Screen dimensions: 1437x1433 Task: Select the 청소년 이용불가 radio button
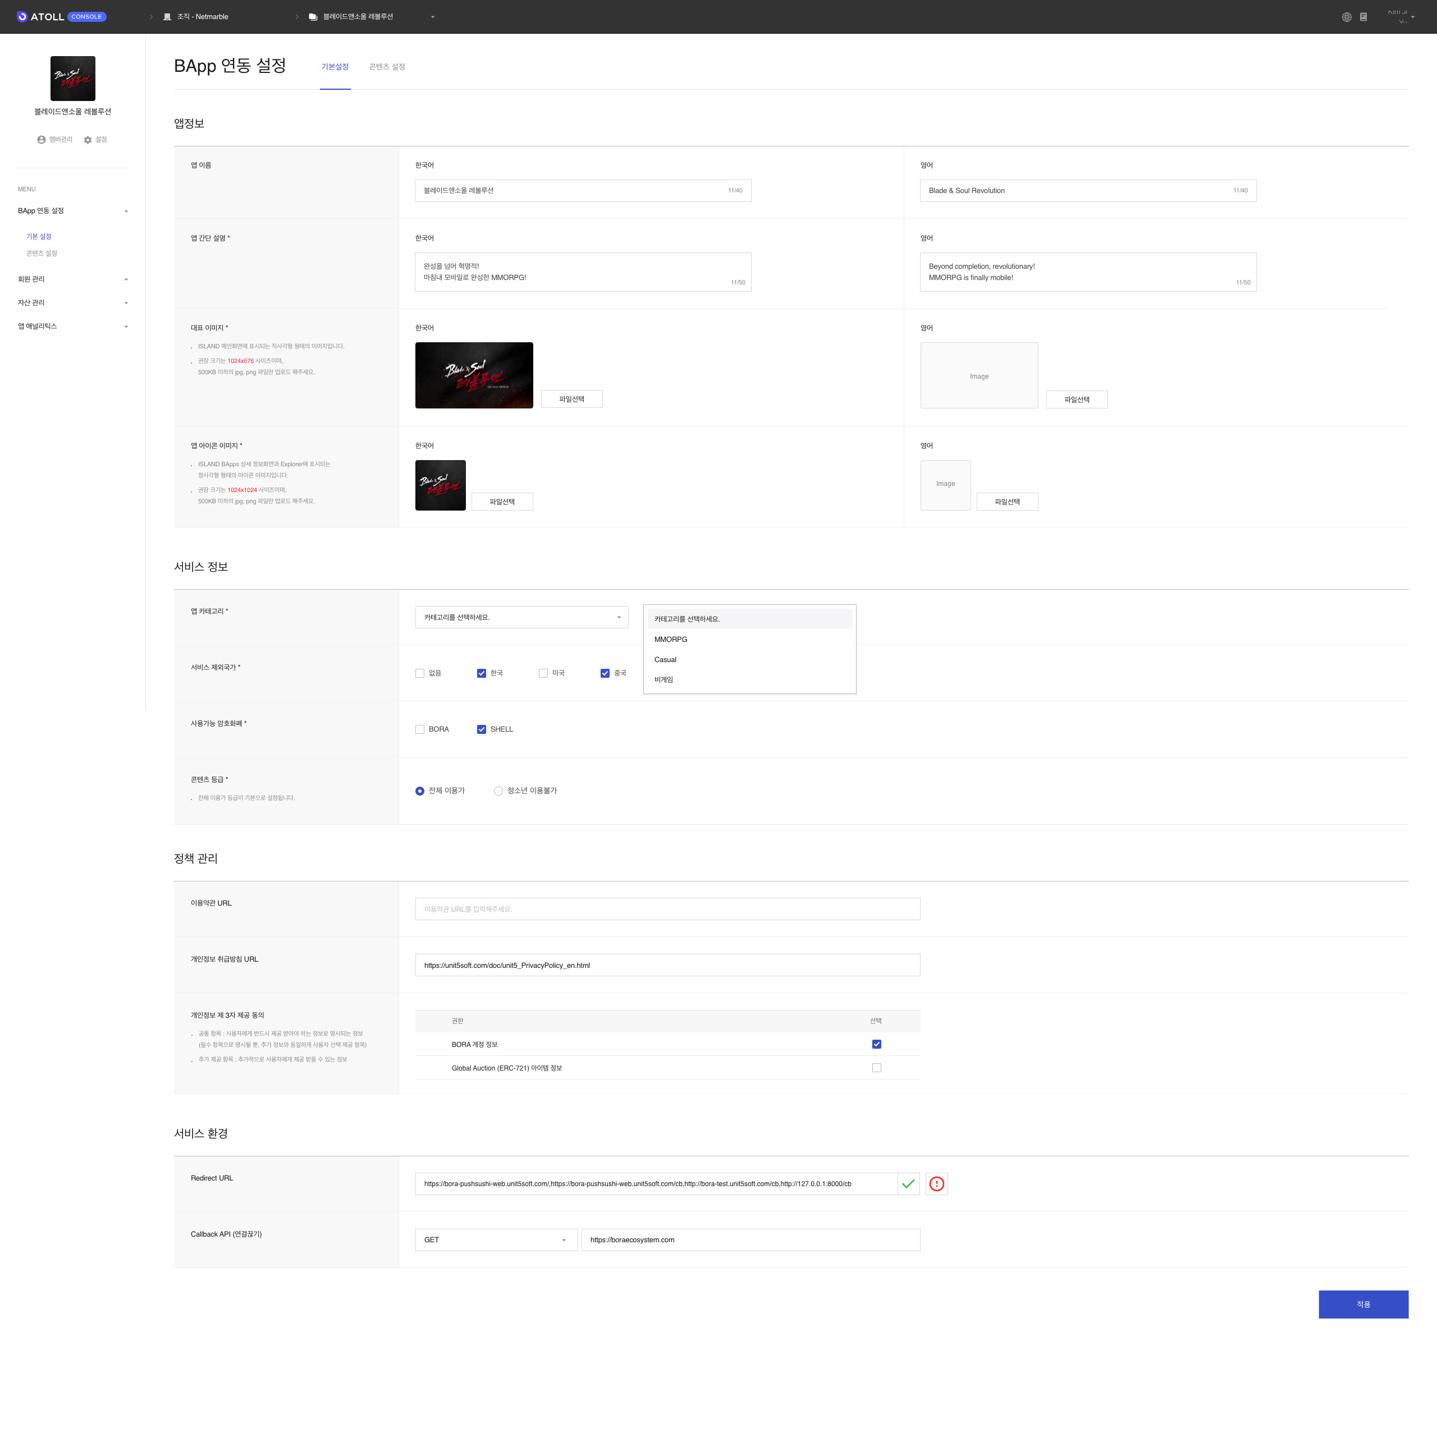coord(498,791)
